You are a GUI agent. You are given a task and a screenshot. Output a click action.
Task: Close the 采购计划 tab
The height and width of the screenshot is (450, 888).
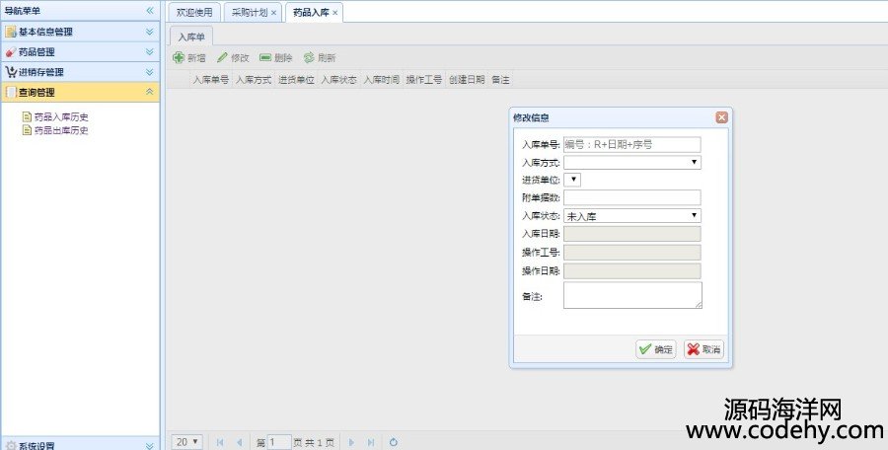pyautogui.click(x=273, y=12)
